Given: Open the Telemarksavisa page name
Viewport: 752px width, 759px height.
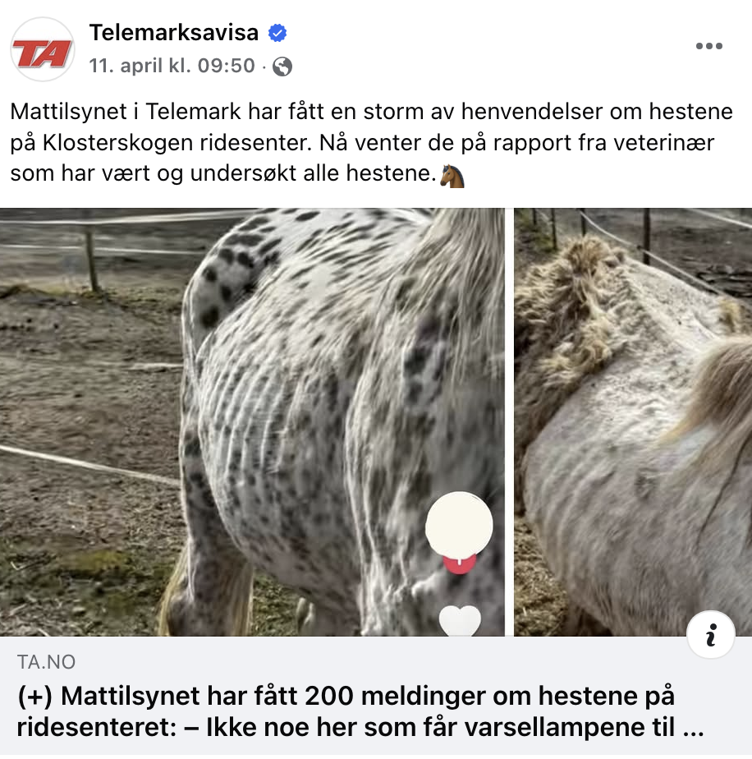Looking at the screenshot, I should pyautogui.click(x=174, y=33).
